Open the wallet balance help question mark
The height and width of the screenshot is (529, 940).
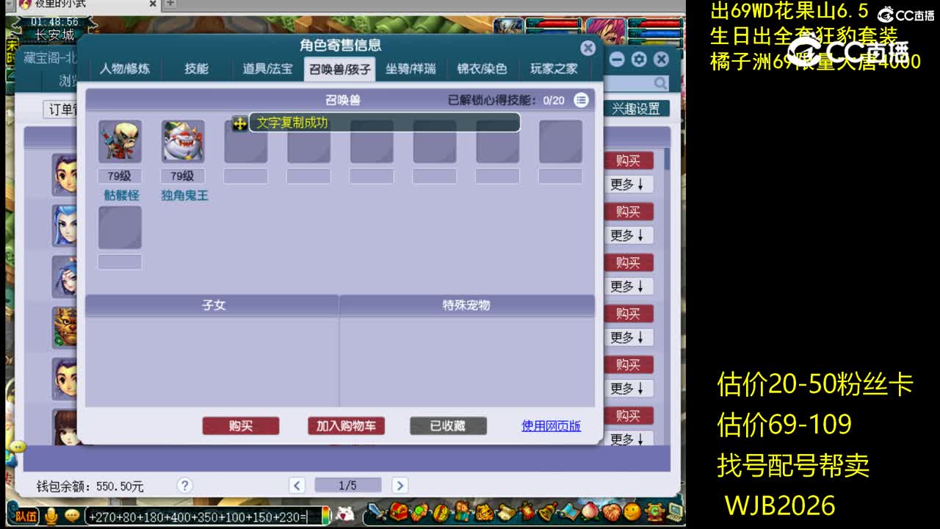[x=184, y=486]
